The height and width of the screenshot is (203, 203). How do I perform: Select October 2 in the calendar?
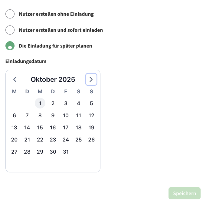point(53,103)
